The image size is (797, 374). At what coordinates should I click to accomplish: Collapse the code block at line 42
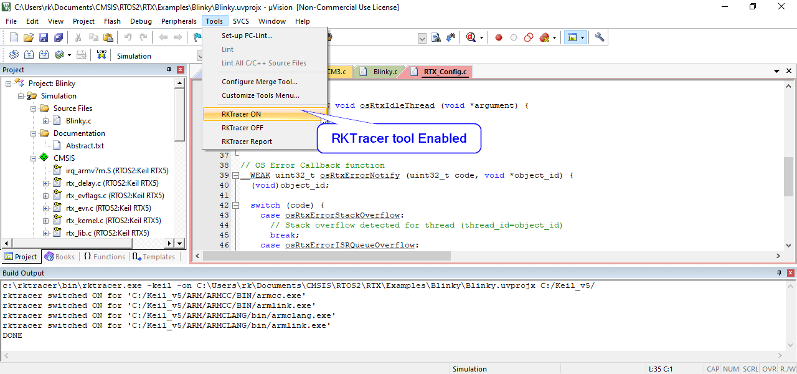[235, 205]
